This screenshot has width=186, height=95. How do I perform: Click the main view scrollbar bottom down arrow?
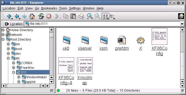pyautogui.click(x=182, y=86)
